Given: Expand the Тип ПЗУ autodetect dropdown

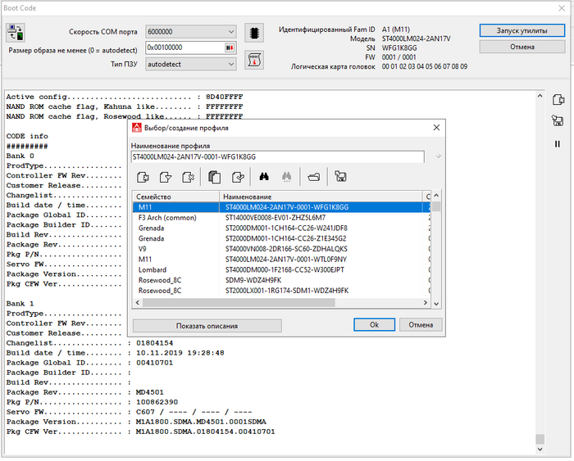Looking at the screenshot, I should [230, 64].
